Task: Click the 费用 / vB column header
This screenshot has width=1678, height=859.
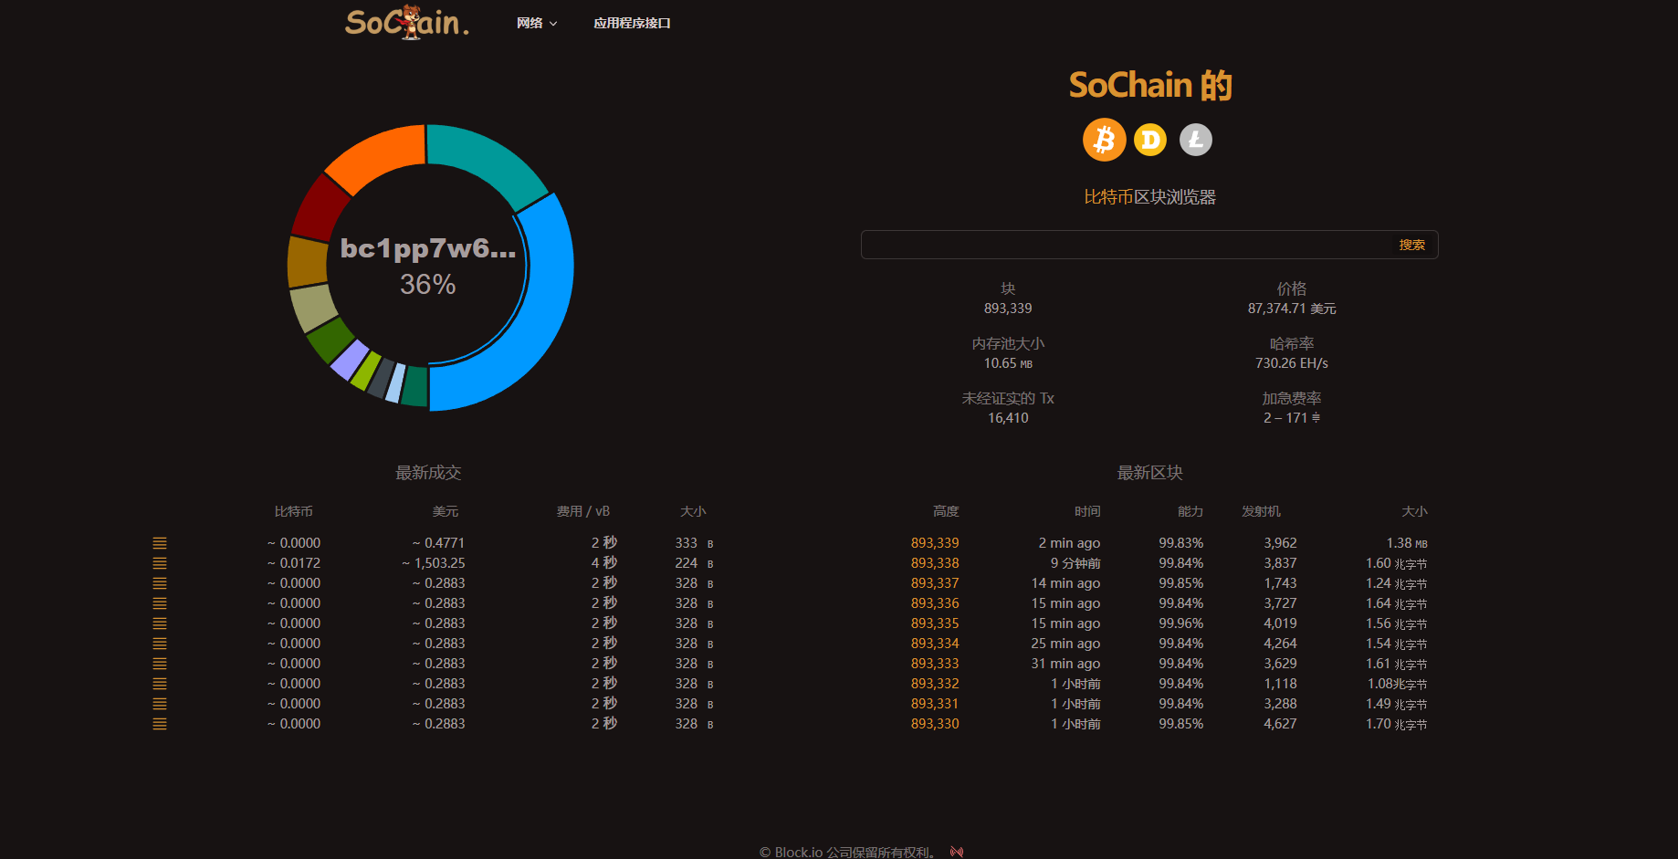Action: (583, 511)
